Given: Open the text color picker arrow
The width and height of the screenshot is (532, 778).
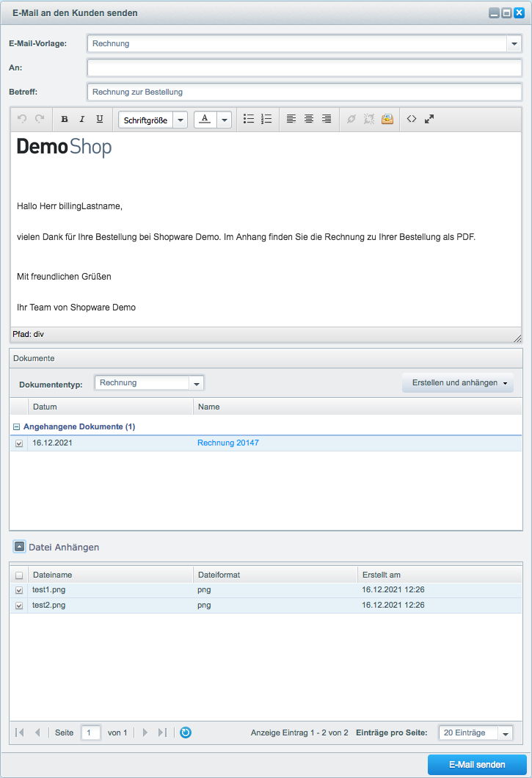Looking at the screenshot, I should pyautogui.click(x=224, y=120).
